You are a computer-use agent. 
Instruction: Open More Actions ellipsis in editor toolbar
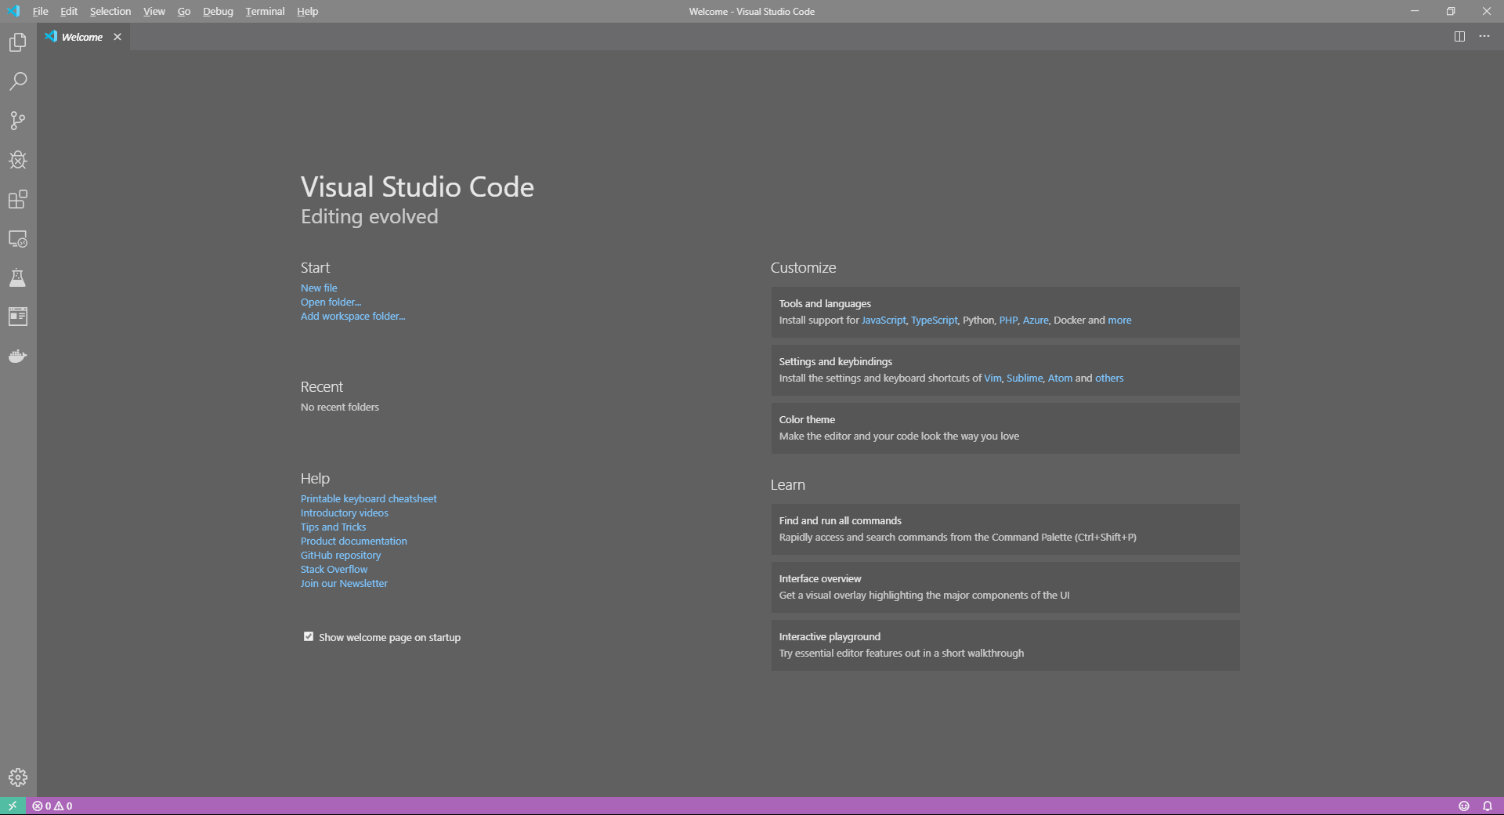(x=1484, y=37)
